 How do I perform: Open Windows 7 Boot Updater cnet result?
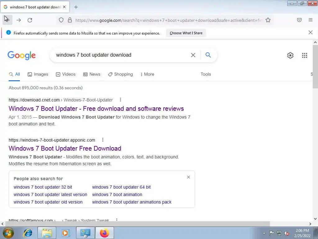(96, 109)
